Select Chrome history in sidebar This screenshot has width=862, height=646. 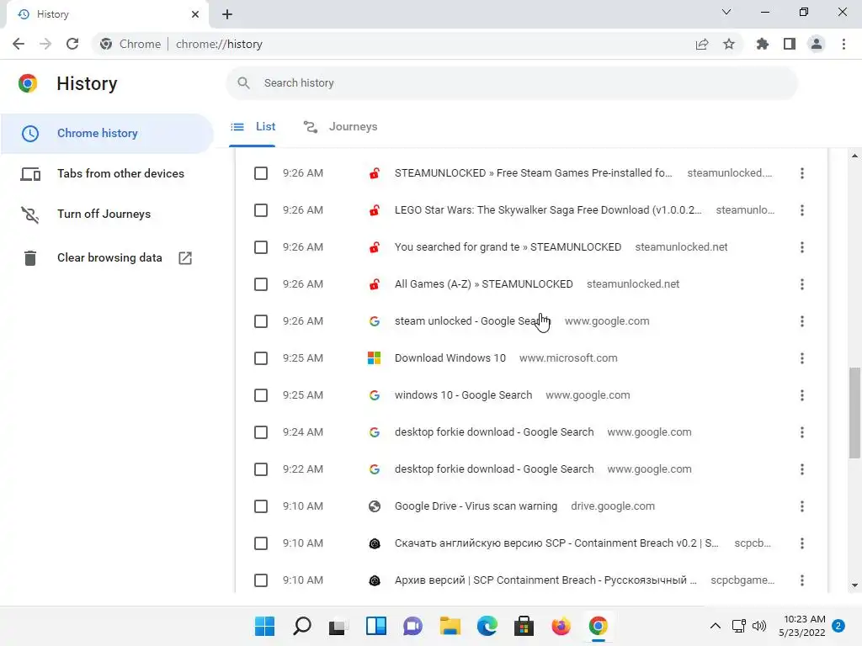point(107,134)
